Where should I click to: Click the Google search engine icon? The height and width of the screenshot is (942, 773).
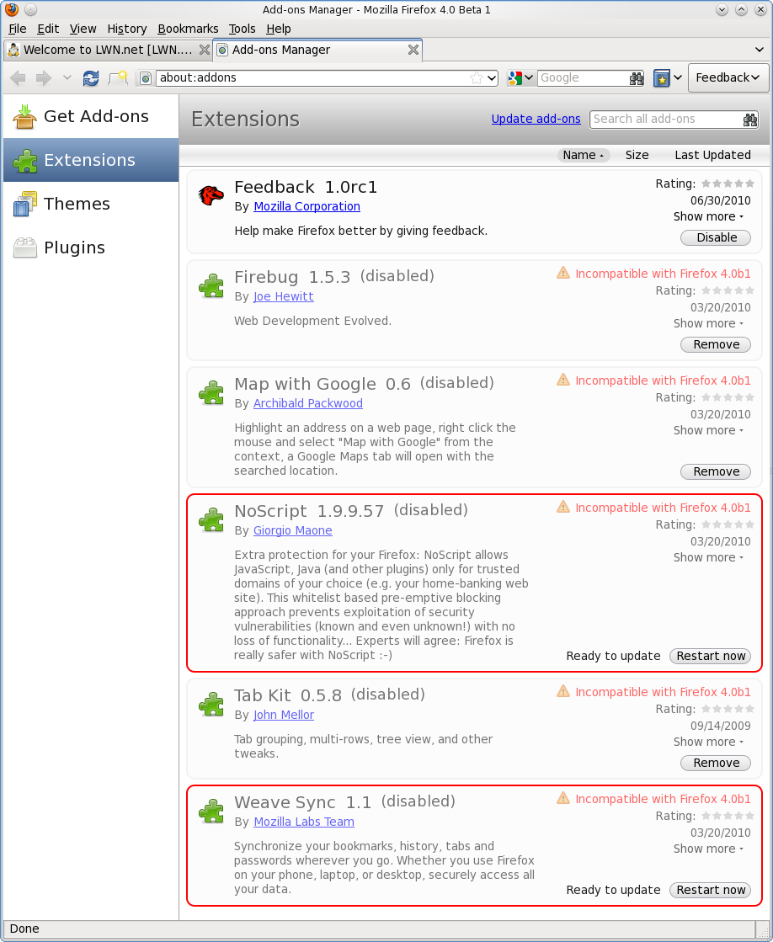point(515,78)
